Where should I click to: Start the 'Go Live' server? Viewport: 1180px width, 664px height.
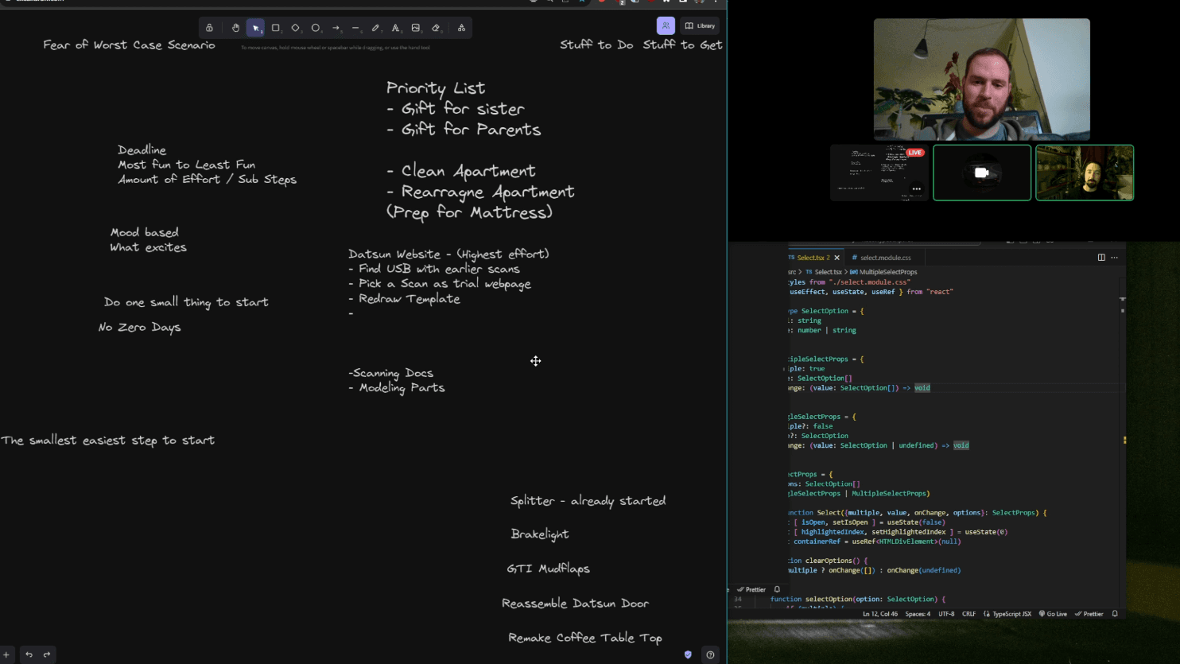pyautogui.click(x=1053, y=614)
